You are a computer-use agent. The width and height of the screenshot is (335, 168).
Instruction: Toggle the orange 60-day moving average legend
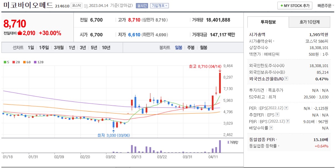tap(24, 62)
